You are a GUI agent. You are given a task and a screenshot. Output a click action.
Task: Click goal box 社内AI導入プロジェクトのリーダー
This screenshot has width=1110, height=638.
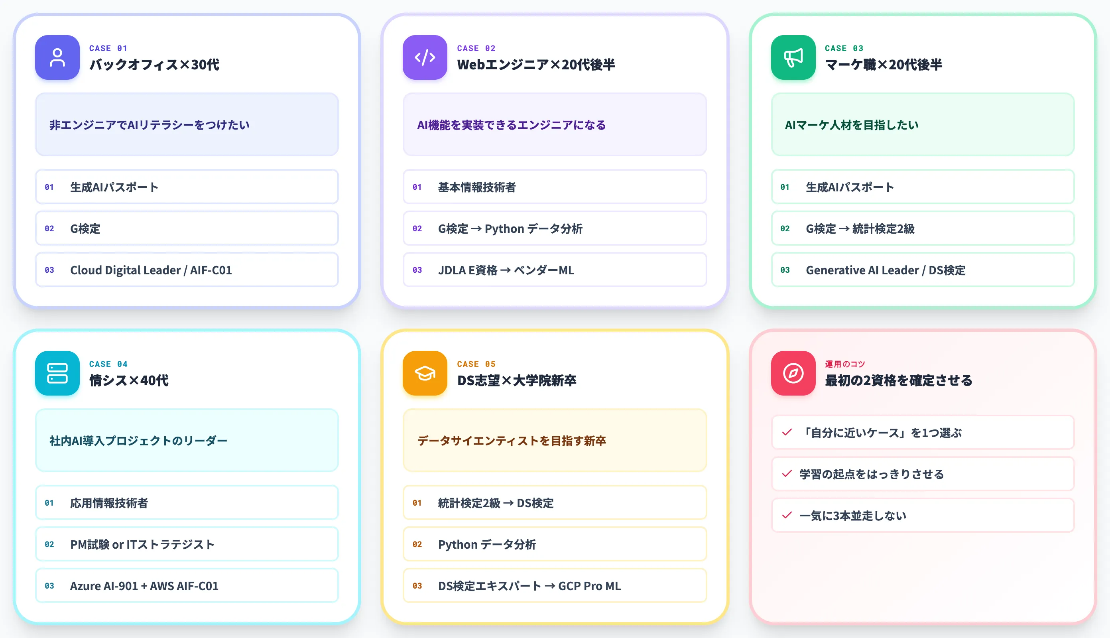click(187, 440)
